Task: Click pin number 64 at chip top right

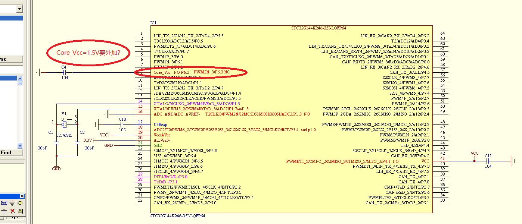Action: point(443,33)
